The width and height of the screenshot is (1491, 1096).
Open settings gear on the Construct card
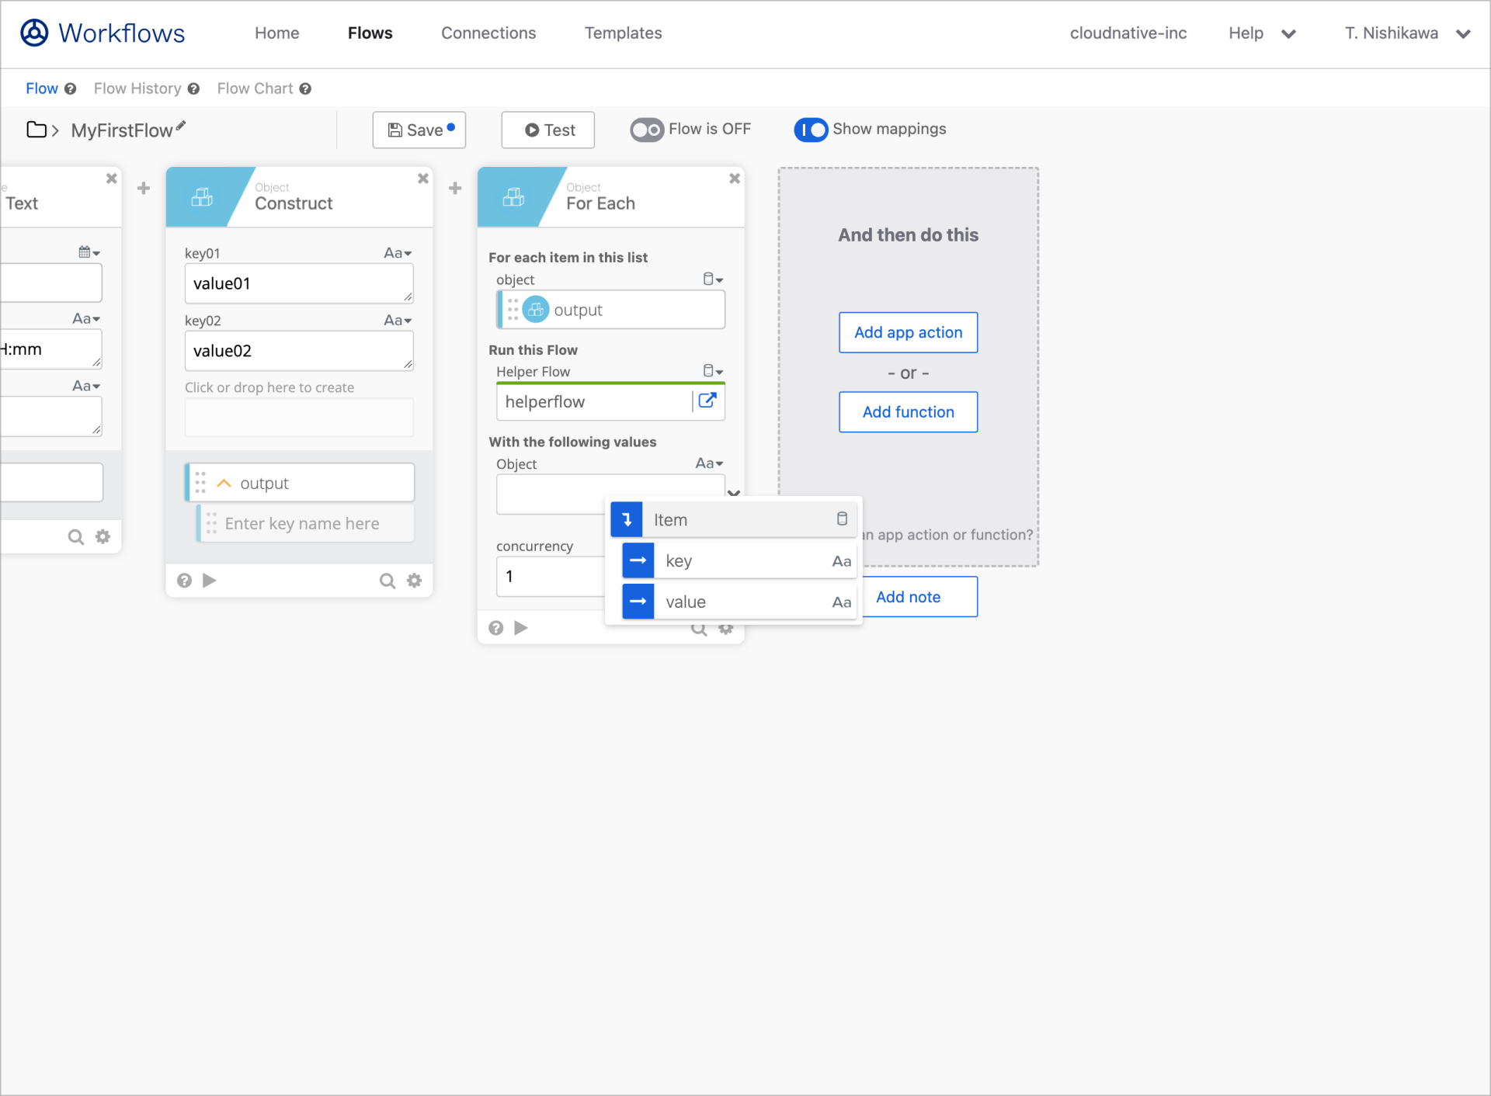pos(415,580)
